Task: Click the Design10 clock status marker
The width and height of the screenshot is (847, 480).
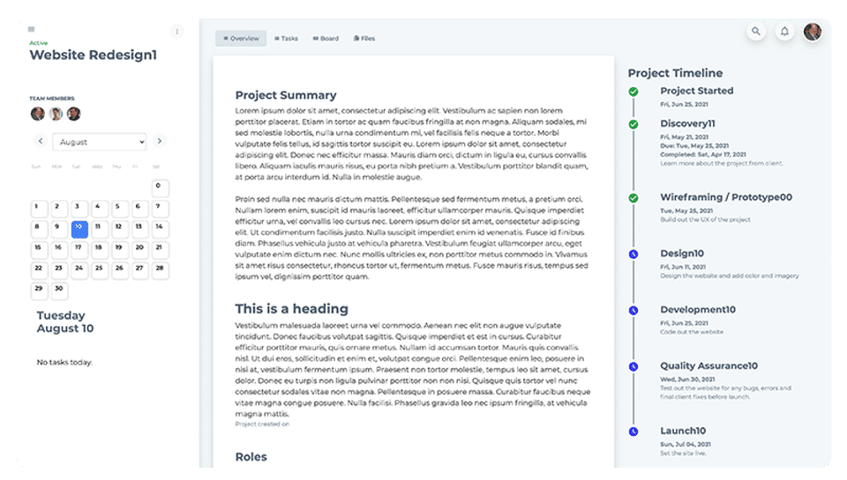Action: [x=633, y=255]
